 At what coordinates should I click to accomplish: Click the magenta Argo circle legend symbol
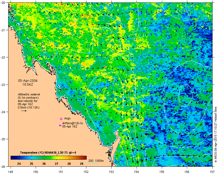point(61,119)
